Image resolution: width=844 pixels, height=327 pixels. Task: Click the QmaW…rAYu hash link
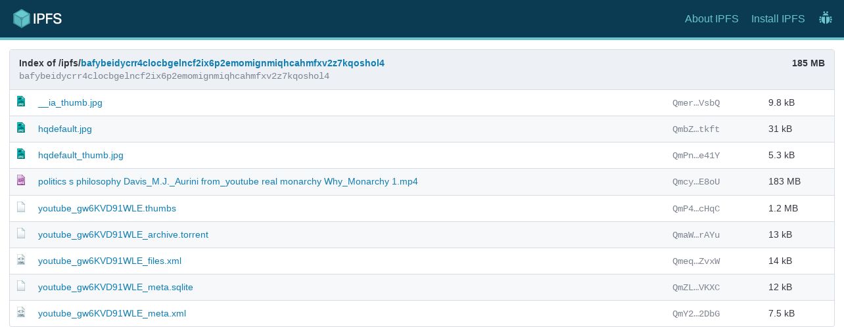click(x=696, y=235)
